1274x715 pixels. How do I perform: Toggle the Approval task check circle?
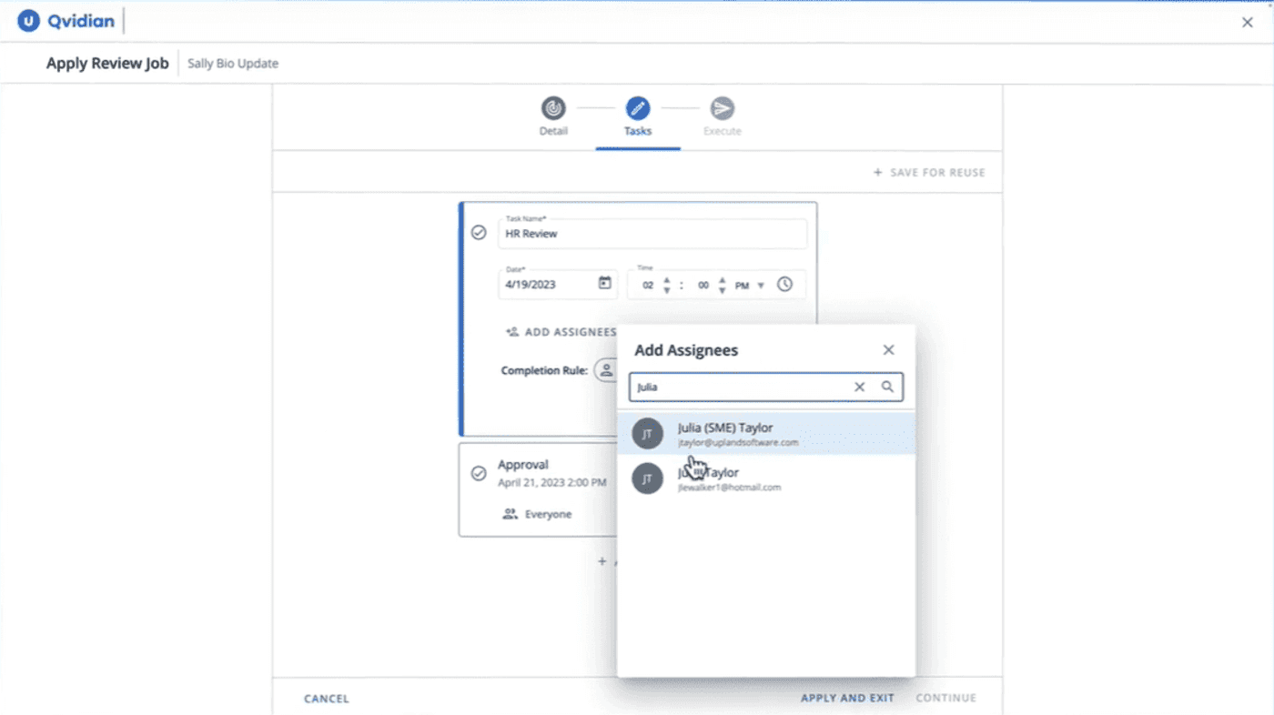479,473
